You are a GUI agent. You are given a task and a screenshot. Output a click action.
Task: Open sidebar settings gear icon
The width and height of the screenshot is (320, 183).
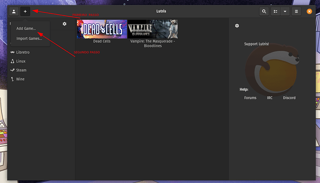click(x=64, y=24)
